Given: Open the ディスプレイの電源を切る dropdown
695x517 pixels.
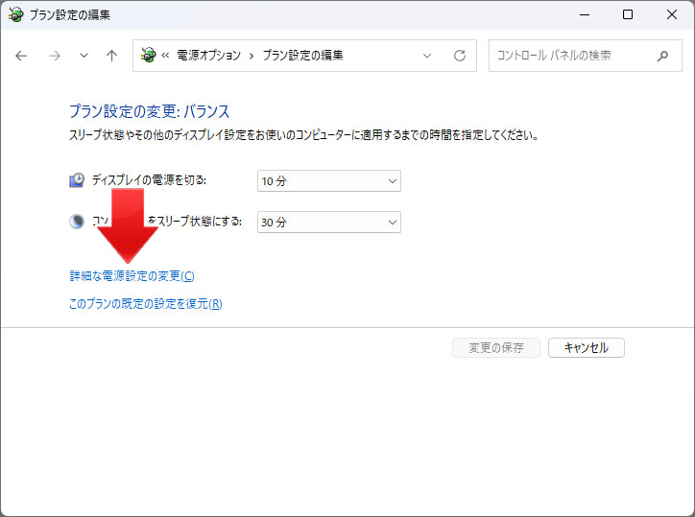Looking at the screenshot, I should point(328,181).
